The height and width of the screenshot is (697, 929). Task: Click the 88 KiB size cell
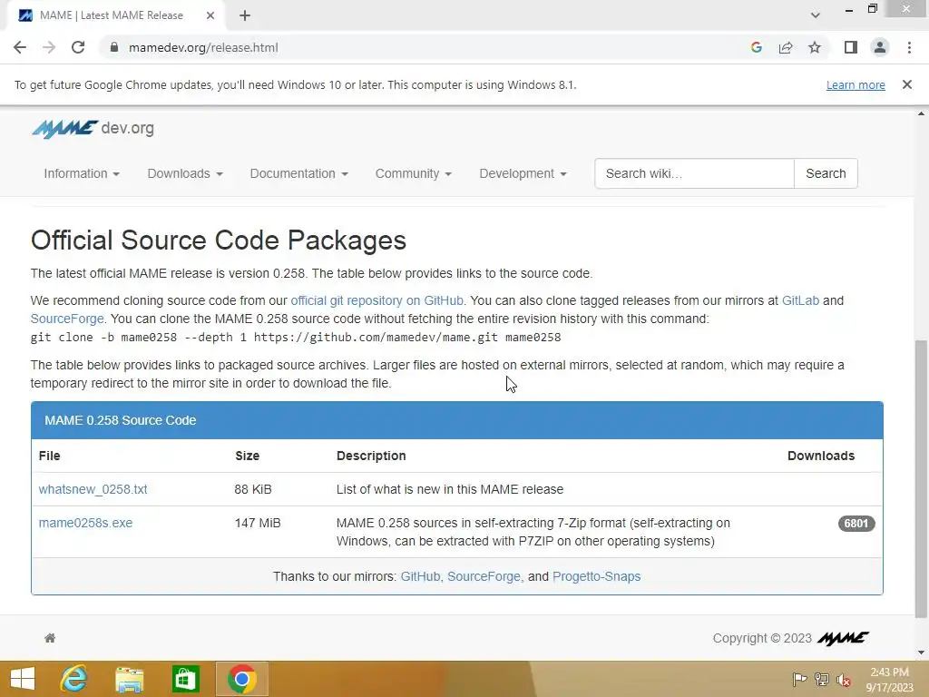coord(253,489)
